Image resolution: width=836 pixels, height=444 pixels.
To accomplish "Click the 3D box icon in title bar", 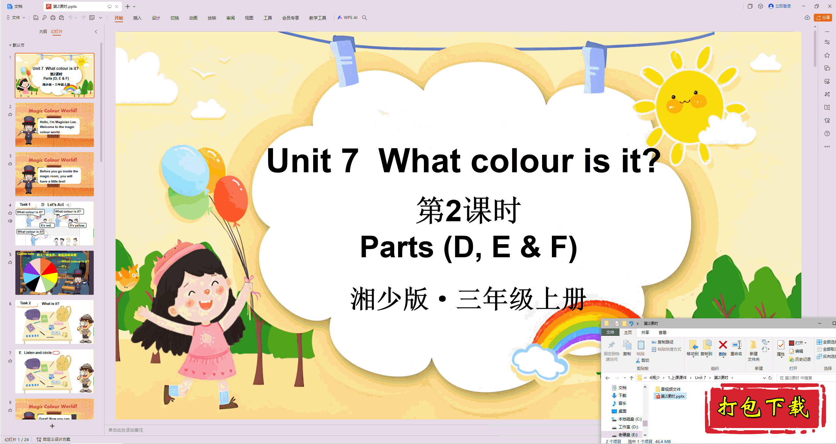I will (x=761, y=6).
